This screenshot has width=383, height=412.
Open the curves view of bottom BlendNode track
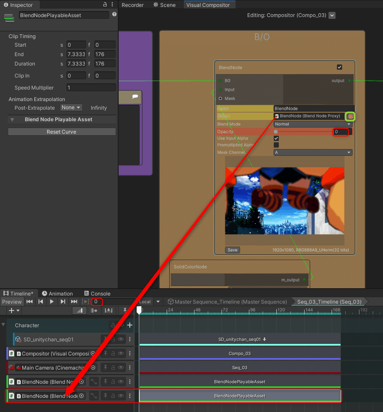coord(94,396)
